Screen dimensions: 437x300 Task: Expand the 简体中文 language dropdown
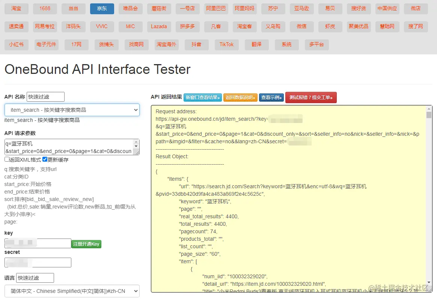[x=72, y=291]
